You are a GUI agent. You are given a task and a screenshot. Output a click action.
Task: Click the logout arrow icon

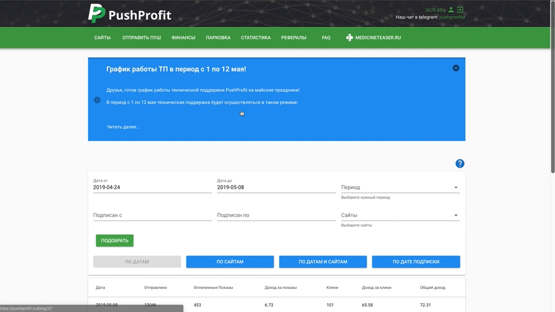tap(460, 10)
